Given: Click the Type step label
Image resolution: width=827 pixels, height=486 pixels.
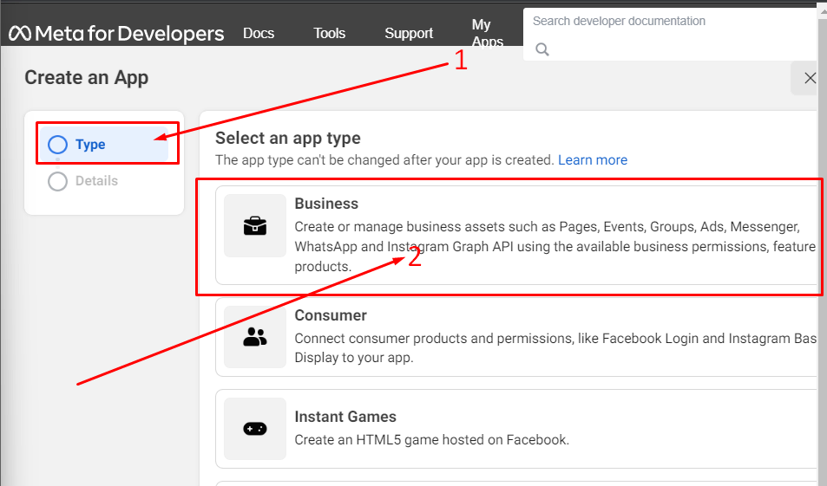Looking at the screenshot, I should coord(90,145).
